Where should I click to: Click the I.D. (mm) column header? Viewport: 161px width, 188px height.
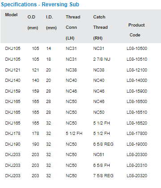51,22
